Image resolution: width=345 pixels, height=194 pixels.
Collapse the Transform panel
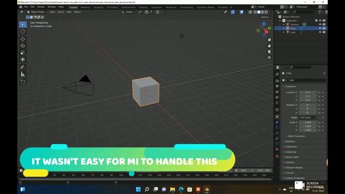pyautogui.click(x=290, y=86)
